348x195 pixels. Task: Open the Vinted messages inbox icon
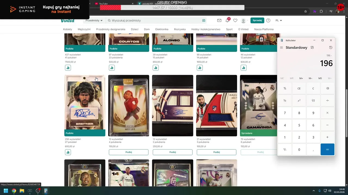219,21
